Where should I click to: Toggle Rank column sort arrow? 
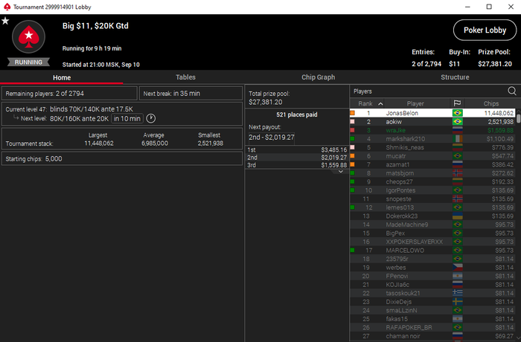(380, 104)
